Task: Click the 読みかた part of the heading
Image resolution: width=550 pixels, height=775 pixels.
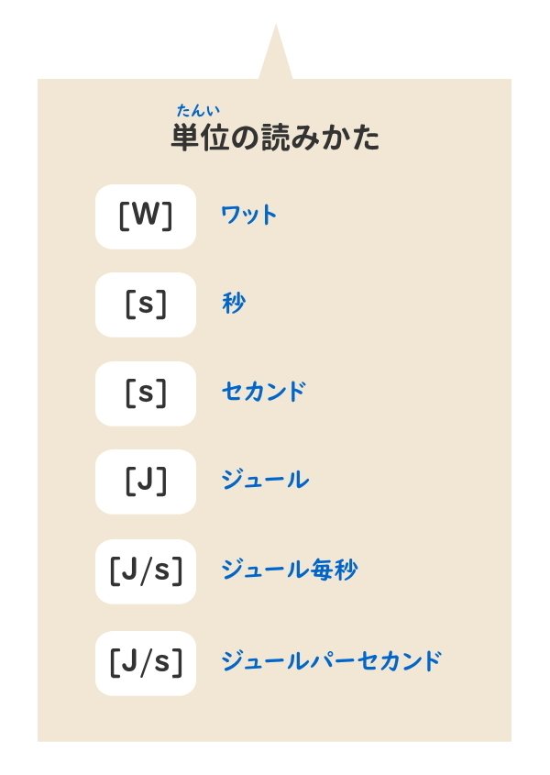Action: [321, 138]
